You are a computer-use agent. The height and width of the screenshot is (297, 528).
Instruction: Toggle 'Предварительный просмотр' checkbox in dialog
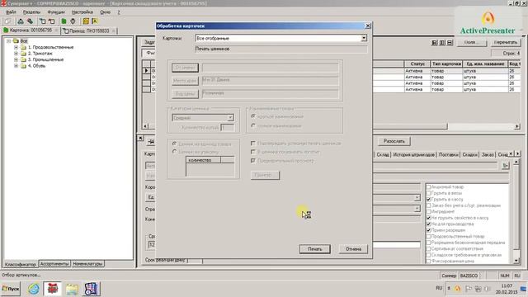[x=253, y=161]
